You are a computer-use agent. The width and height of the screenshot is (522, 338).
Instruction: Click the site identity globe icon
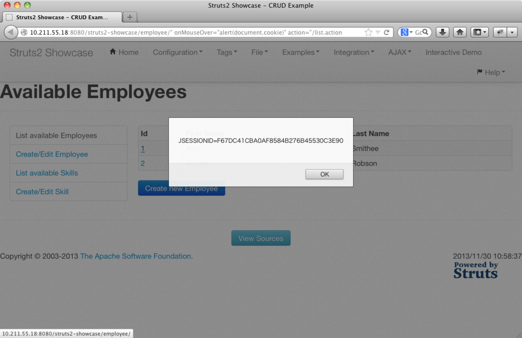point(24,32)
